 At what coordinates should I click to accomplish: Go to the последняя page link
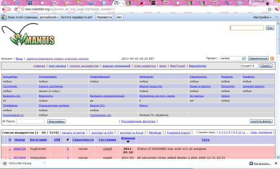click(x=265, y=133)
